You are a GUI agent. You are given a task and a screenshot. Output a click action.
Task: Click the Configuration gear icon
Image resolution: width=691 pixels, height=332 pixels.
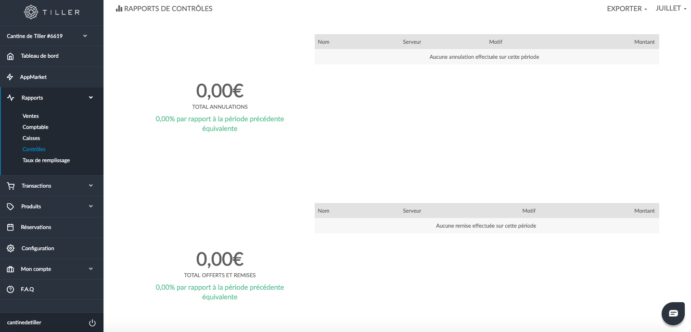tap(11, 248)
